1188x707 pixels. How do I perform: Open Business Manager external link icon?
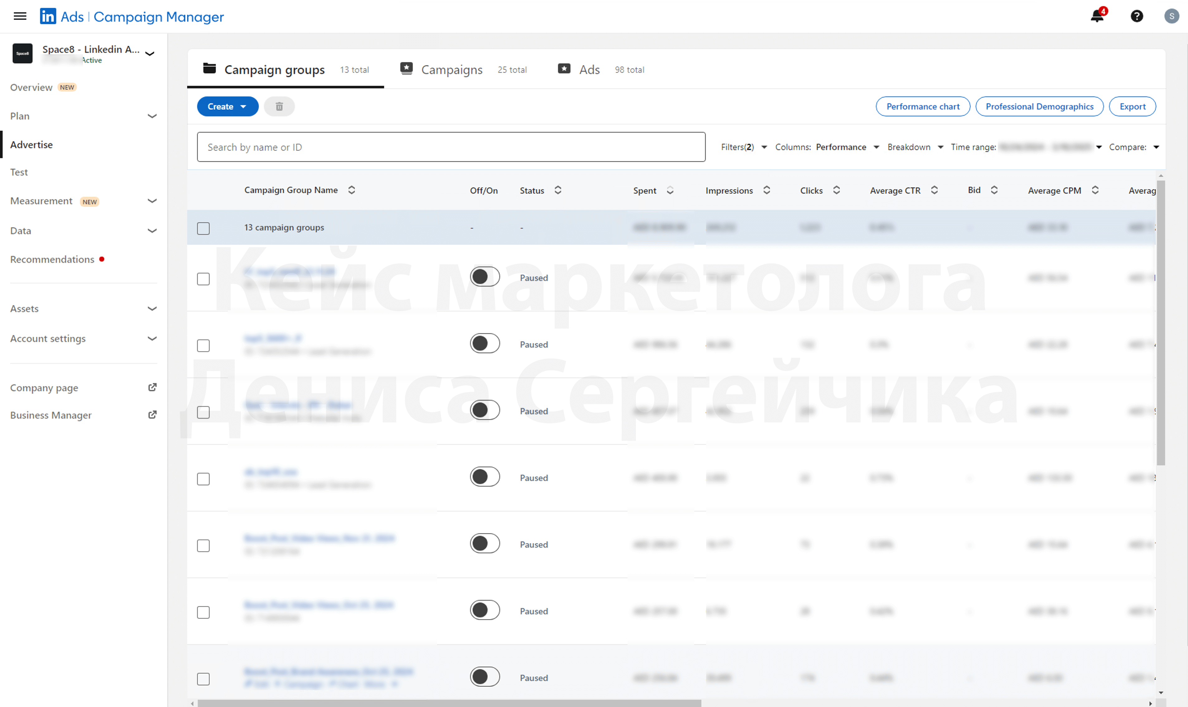(x=152, y=415)
